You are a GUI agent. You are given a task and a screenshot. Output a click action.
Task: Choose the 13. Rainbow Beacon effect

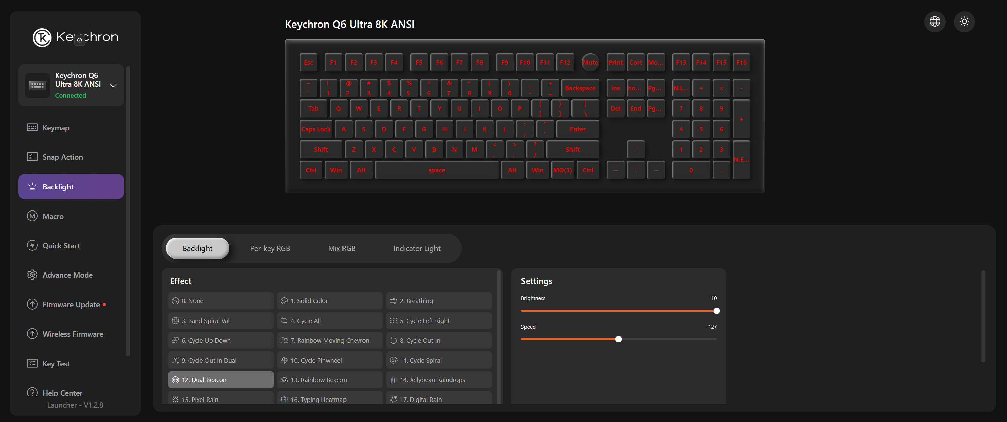pyautogui.click(x=329, y=380)
